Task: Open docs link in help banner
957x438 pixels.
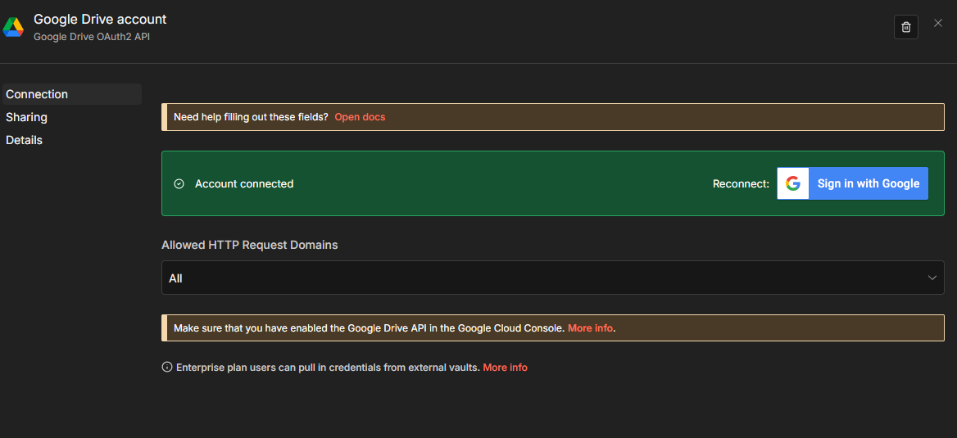Action: point(360,117)
